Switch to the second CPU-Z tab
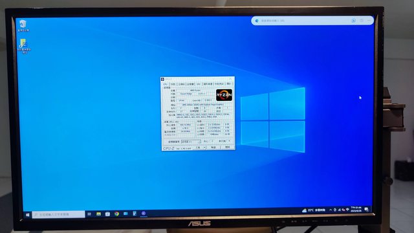Viewport: 414px width, 233px height. click(173, 84)
